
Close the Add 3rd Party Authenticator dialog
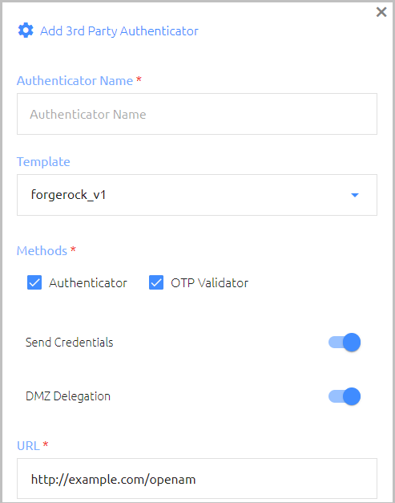(x=381, y=12)
